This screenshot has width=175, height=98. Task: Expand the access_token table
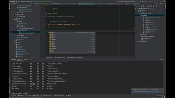coord(140,14)
